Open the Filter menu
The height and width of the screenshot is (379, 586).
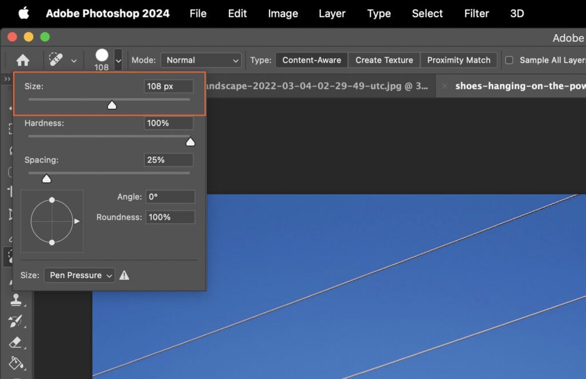pyautogui.click(x=476, y=13)
